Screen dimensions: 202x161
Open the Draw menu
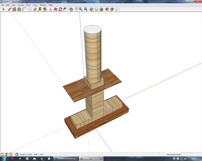(x=28, y=5)
